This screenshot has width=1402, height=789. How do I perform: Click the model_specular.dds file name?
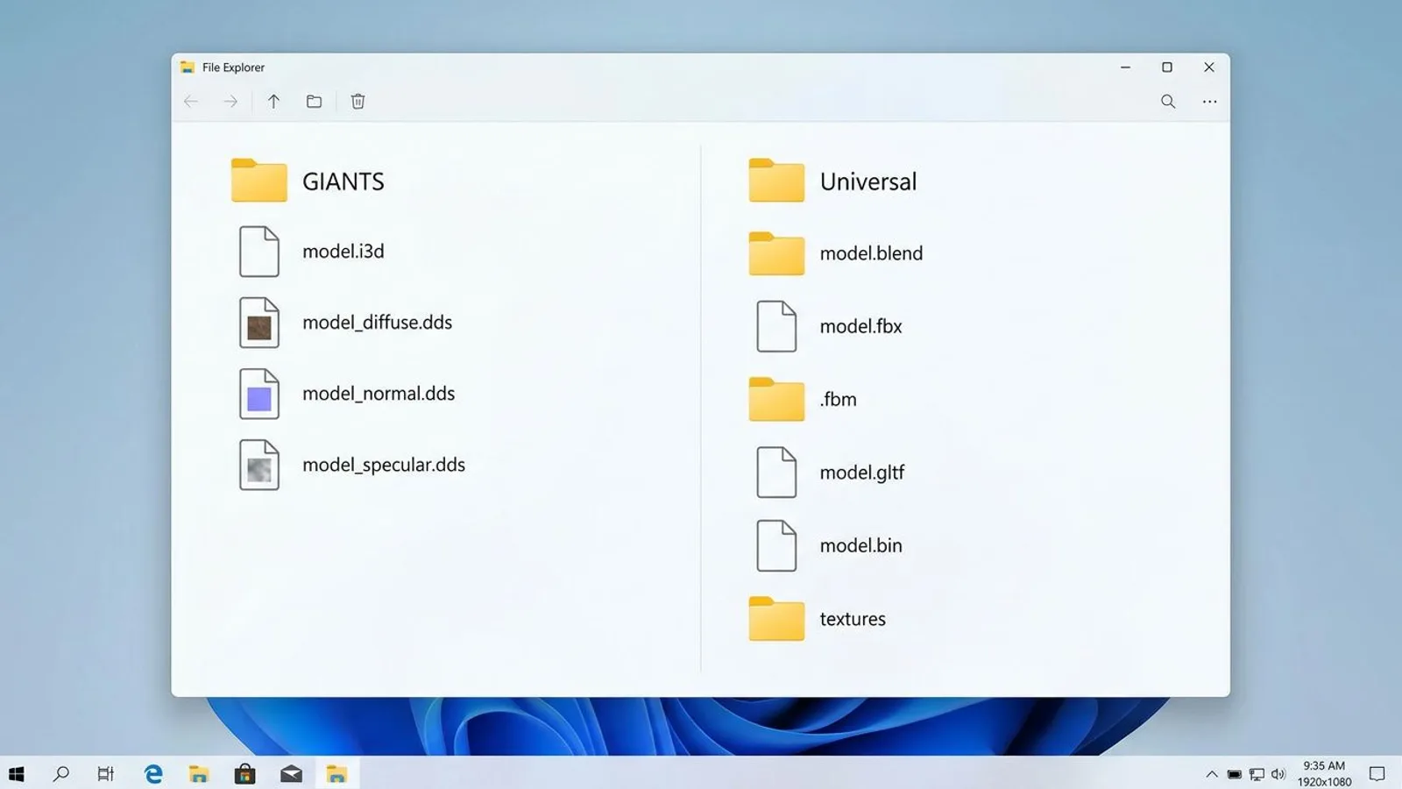[x=384, y=465]
